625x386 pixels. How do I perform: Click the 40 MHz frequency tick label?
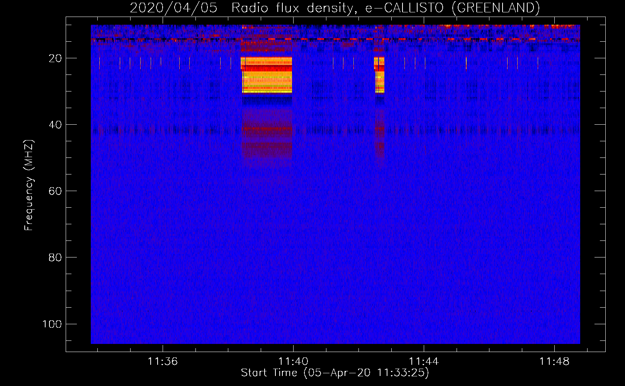[x=55, y=125]
